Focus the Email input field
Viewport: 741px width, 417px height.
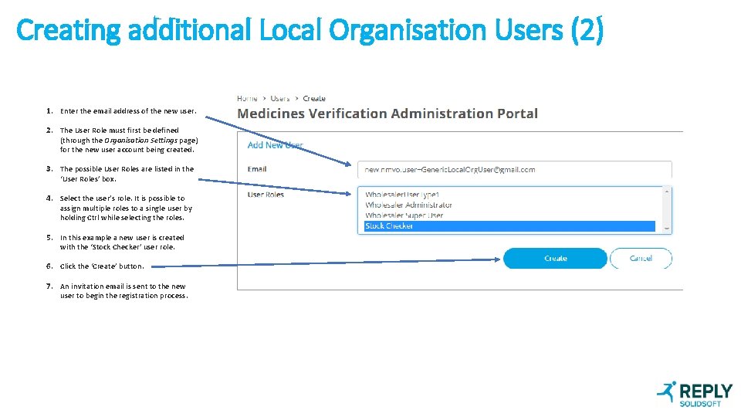514,170
